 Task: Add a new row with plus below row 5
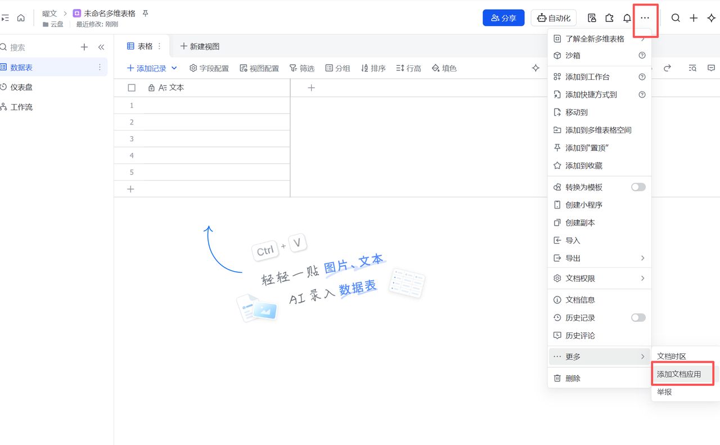click(130, 189)
